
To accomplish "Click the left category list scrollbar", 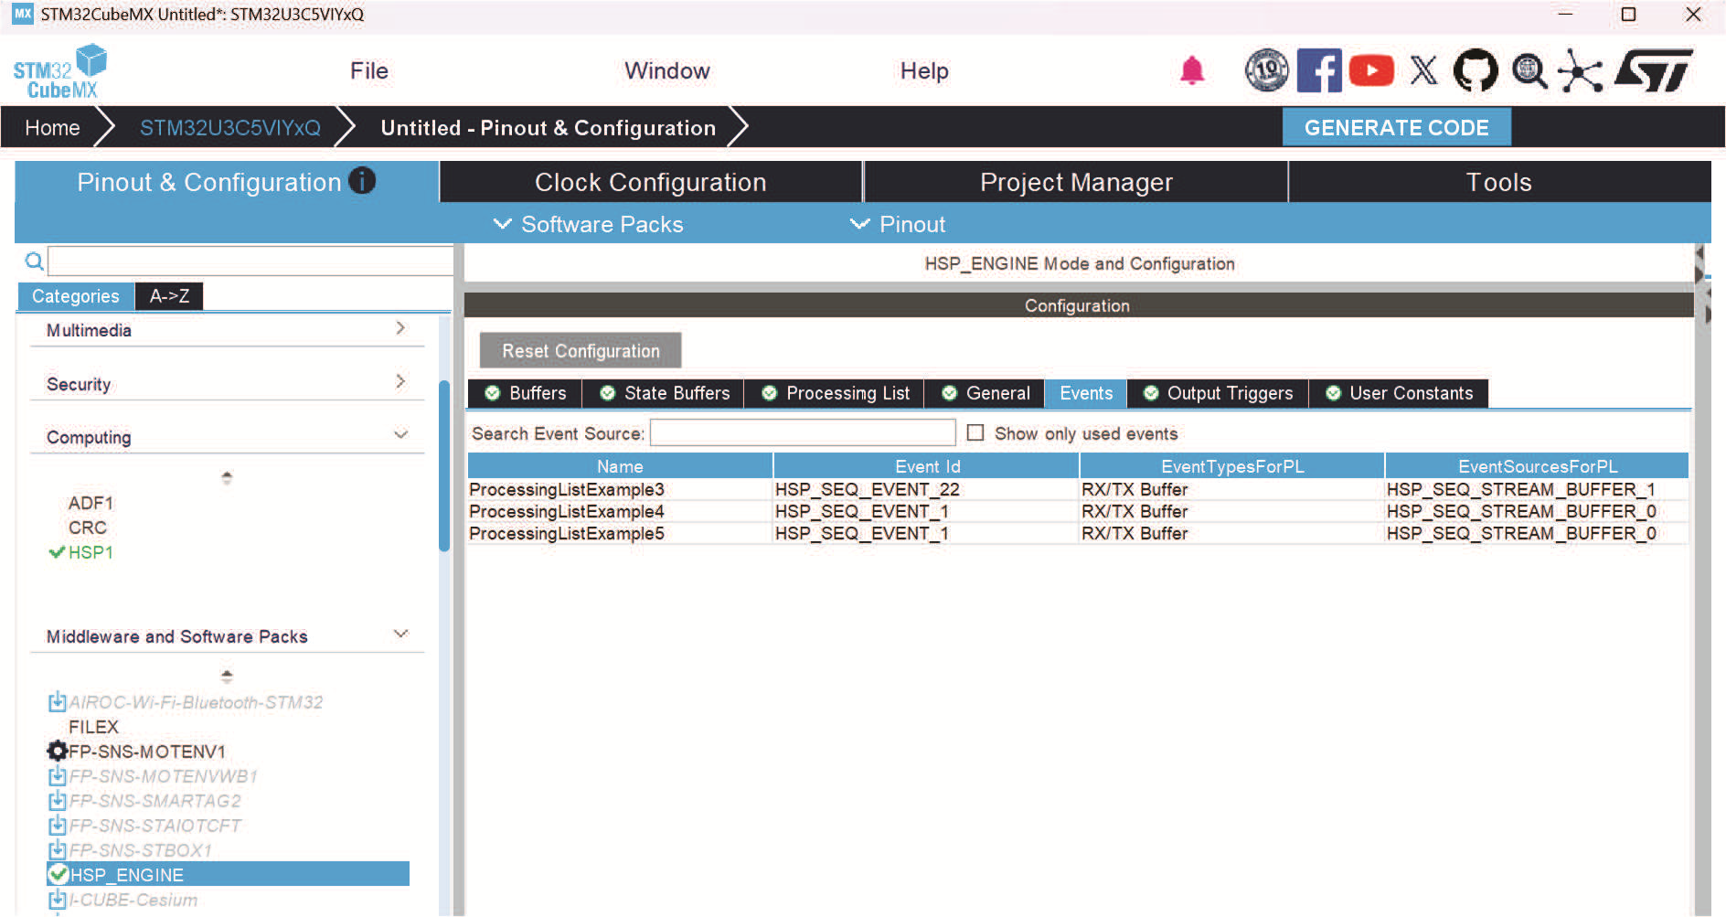I will pyautogui.click(x=444, y=466).
